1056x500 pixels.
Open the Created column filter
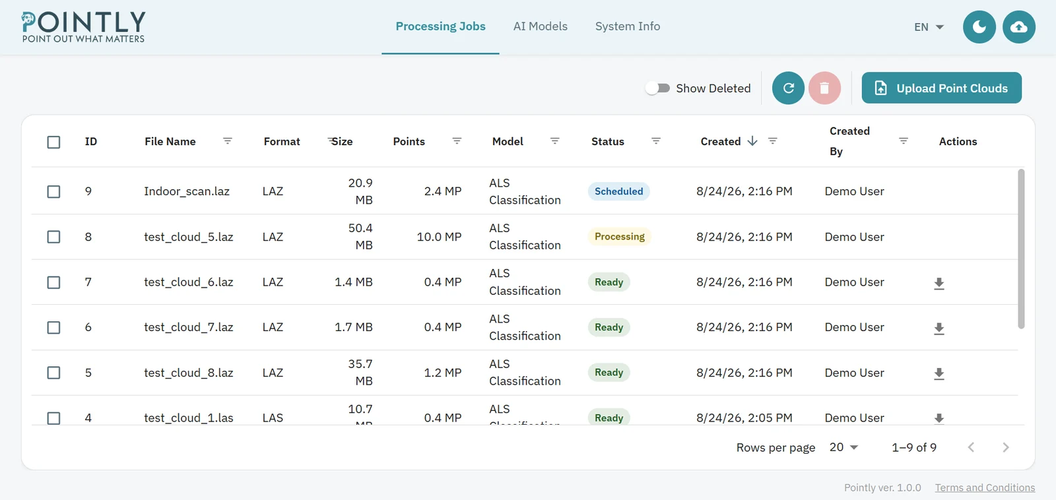[773, 141]
